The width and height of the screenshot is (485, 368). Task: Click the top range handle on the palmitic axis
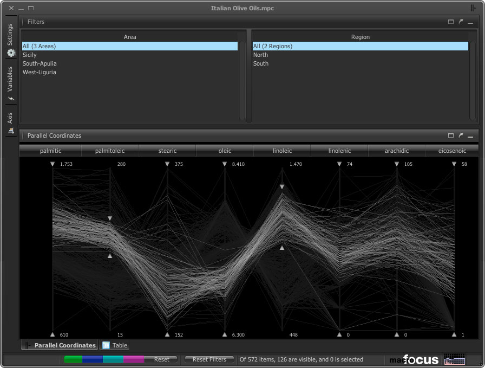[53, 164]
